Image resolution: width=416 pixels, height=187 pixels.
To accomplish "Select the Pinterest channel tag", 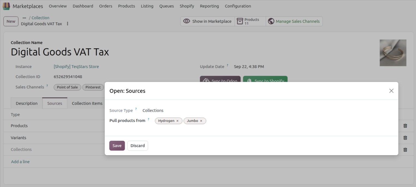I will tap(93, 87).
